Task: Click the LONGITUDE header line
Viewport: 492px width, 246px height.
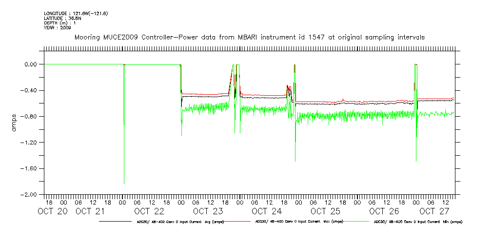Action: click(x=76, y=13)
